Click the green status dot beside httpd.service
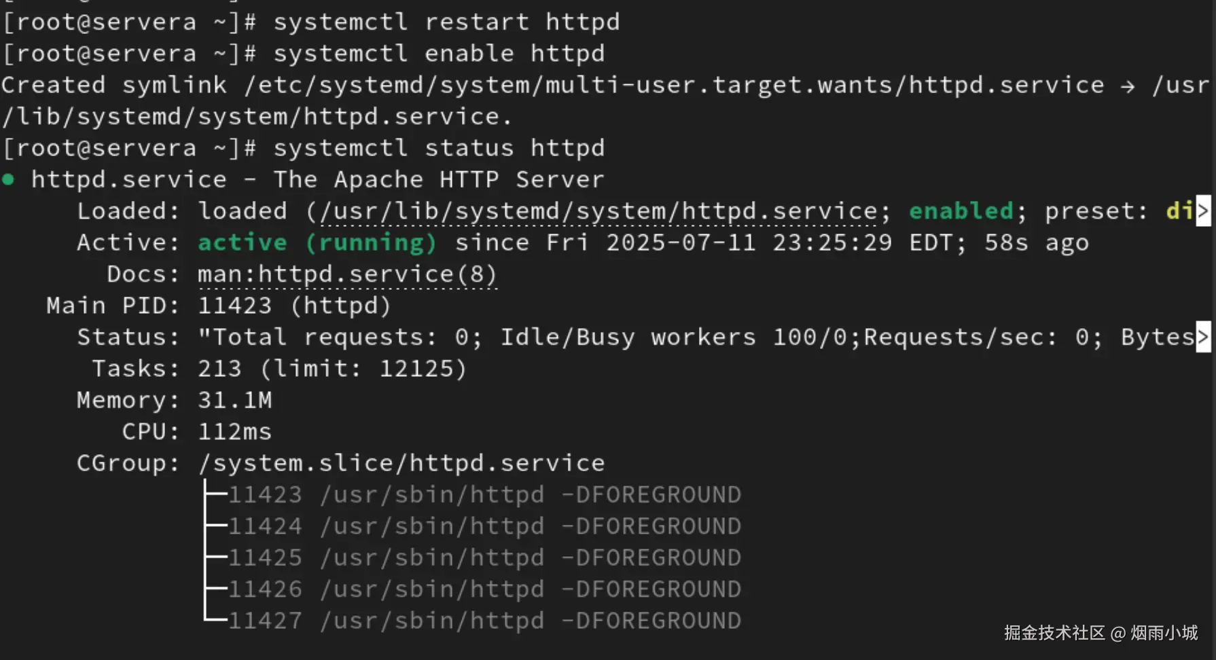The width and height of the screenshot is (1216, 660). coord(8,179)
